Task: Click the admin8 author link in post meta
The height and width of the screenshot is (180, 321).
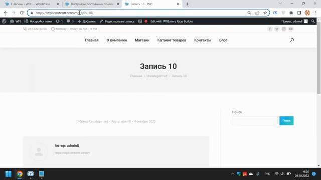Action: tap(126, 121)
